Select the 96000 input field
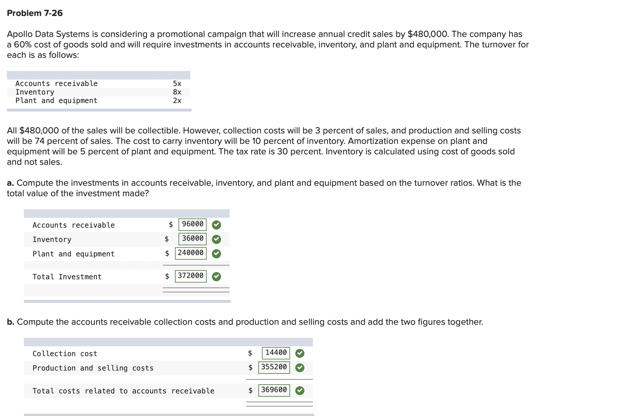 pyautogui.click(x=192, y=224)
